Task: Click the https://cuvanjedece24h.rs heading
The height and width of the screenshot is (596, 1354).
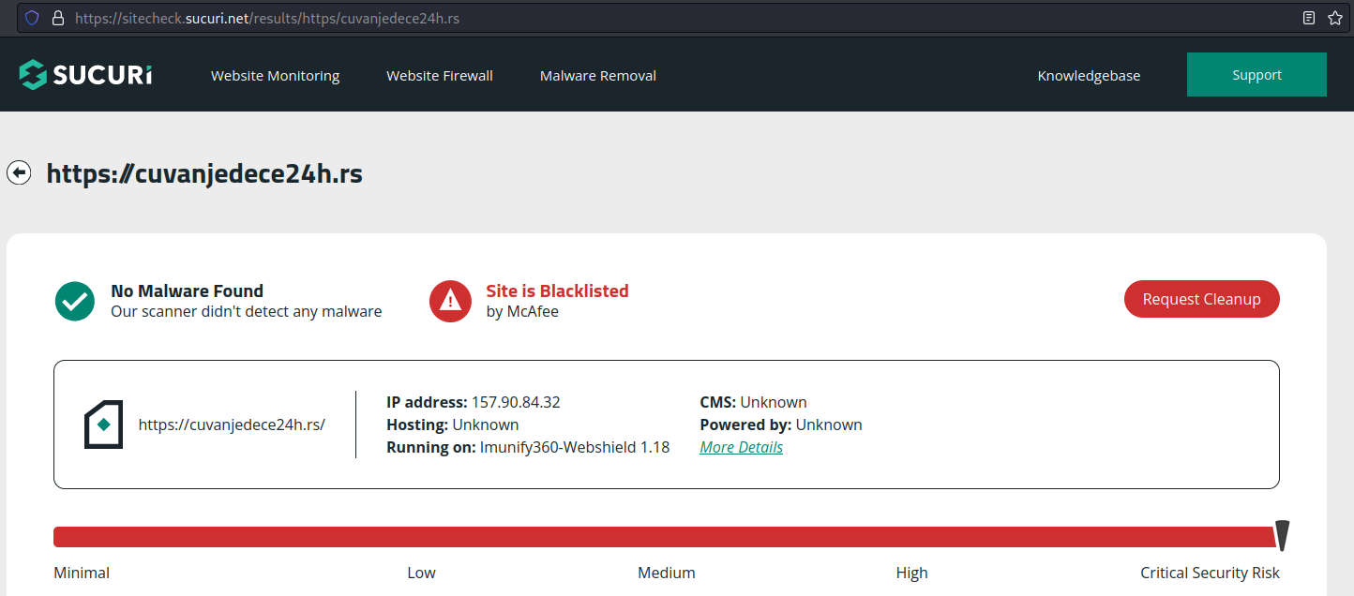Action: [204, 173]
